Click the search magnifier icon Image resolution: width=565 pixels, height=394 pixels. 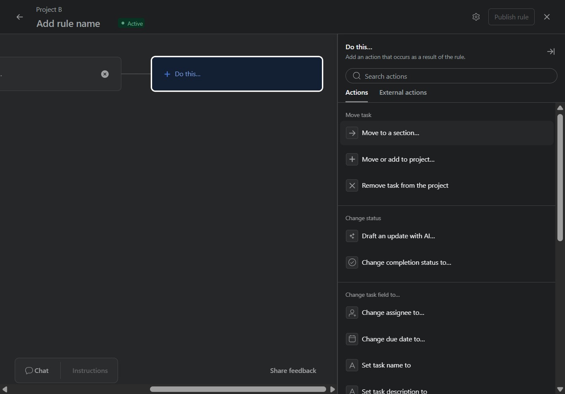[x=357, y=76]
